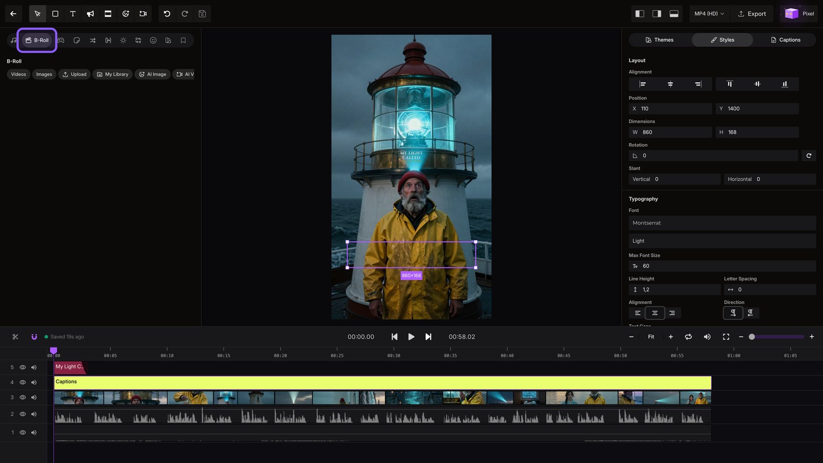Select center text alignment in Typography
The width and height of the screenshot is (823, 463).
655,313
